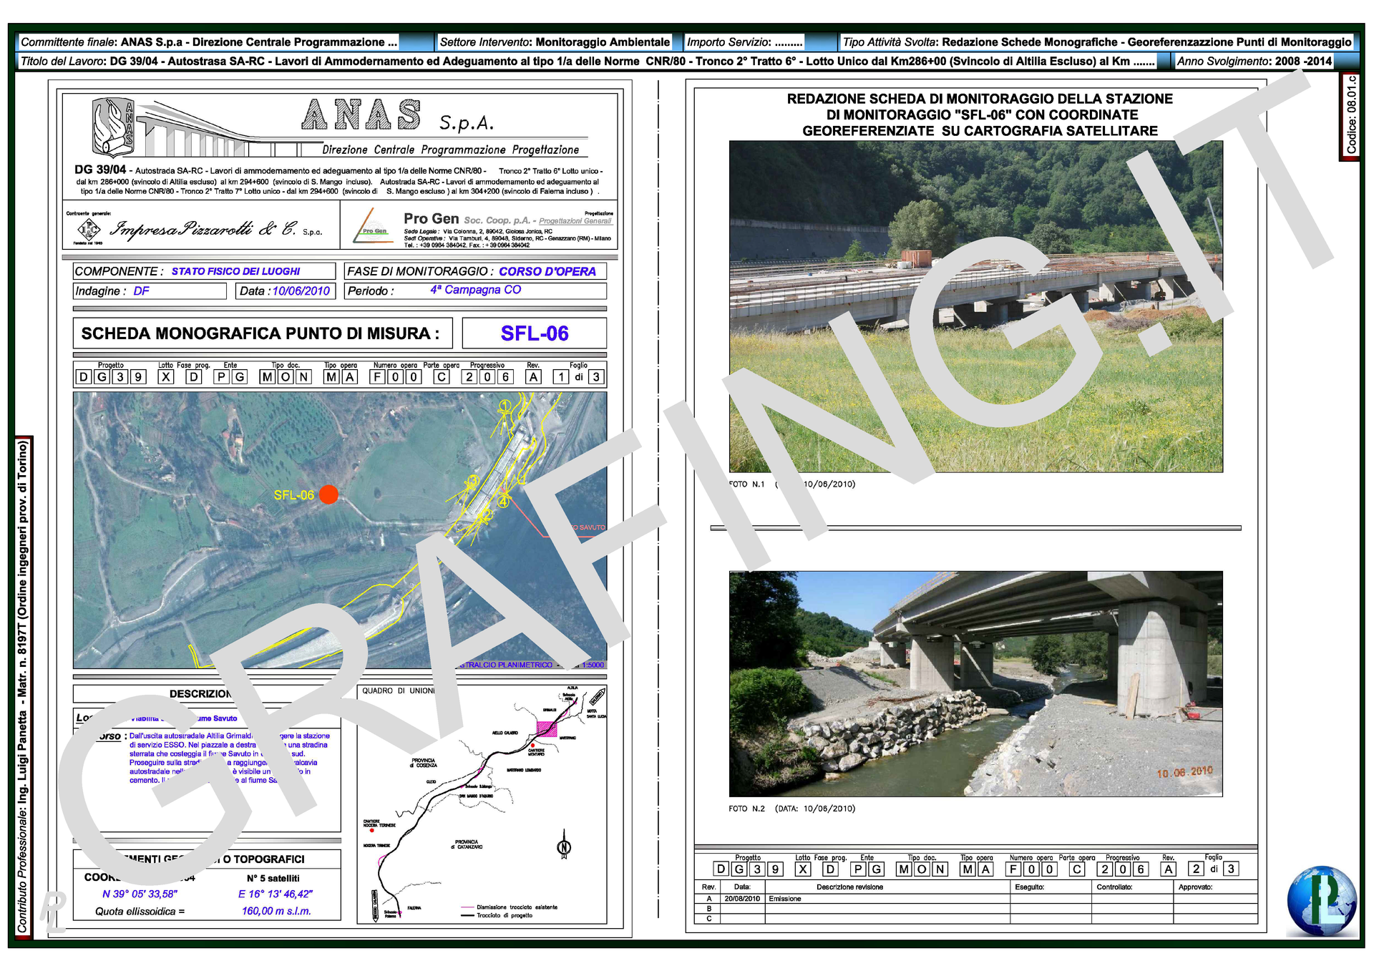Click the faint RL watermark bottom-left

tap(54, 912)
